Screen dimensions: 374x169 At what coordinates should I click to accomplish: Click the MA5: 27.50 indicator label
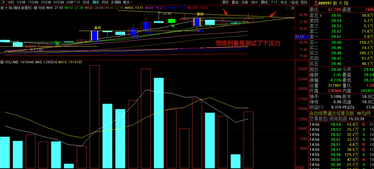click(x=55, y=8)
